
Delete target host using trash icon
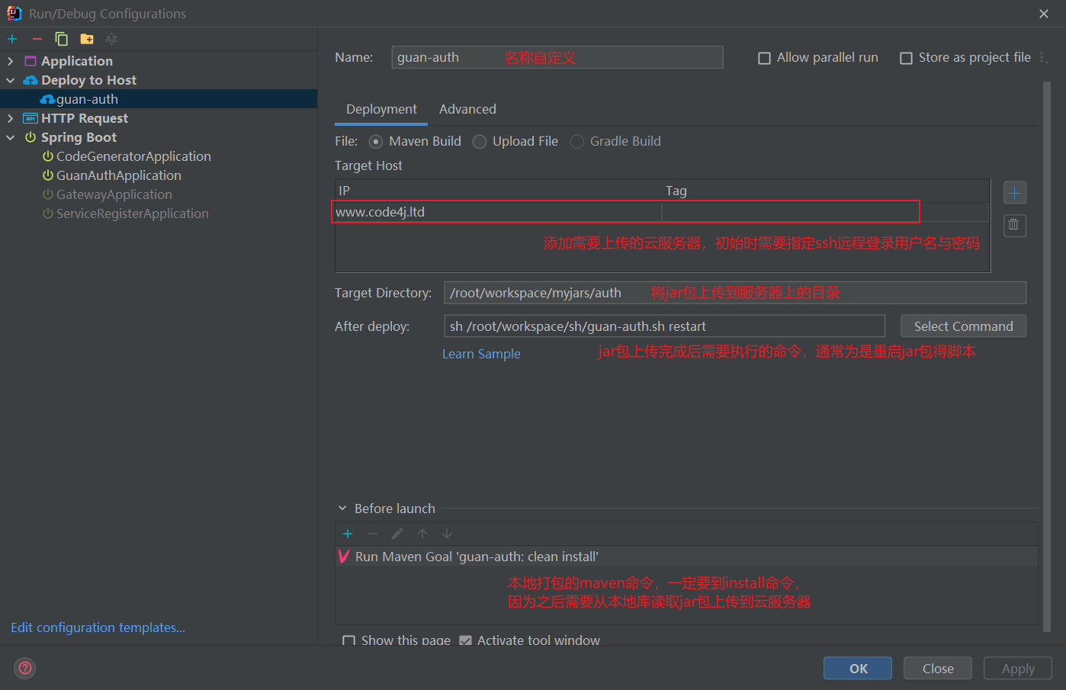[x=1014, y=225]
